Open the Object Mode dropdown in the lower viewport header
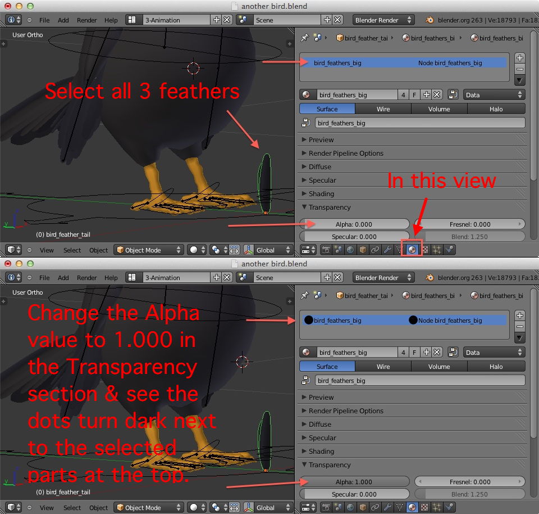Screen dimensions: 539x514 pos(149,508)
